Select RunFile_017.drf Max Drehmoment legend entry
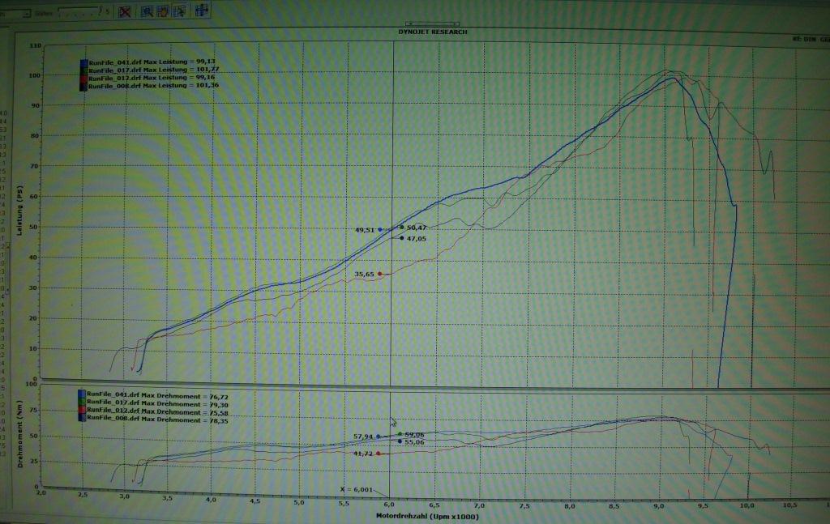The image size is (830, 524). [x=146, y=404]
